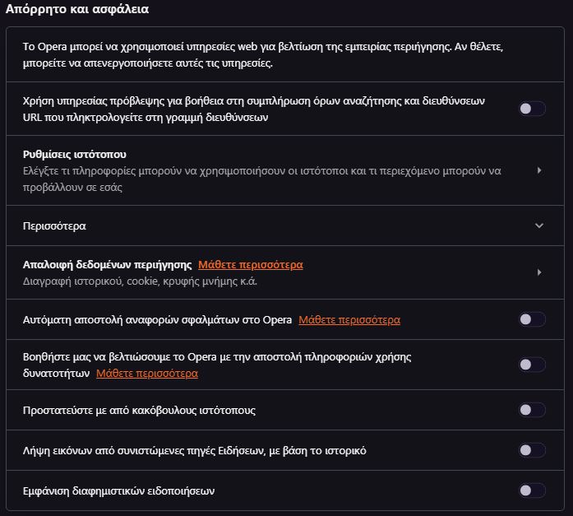Toggle the search and URL prediction service switch

(532, 109)
